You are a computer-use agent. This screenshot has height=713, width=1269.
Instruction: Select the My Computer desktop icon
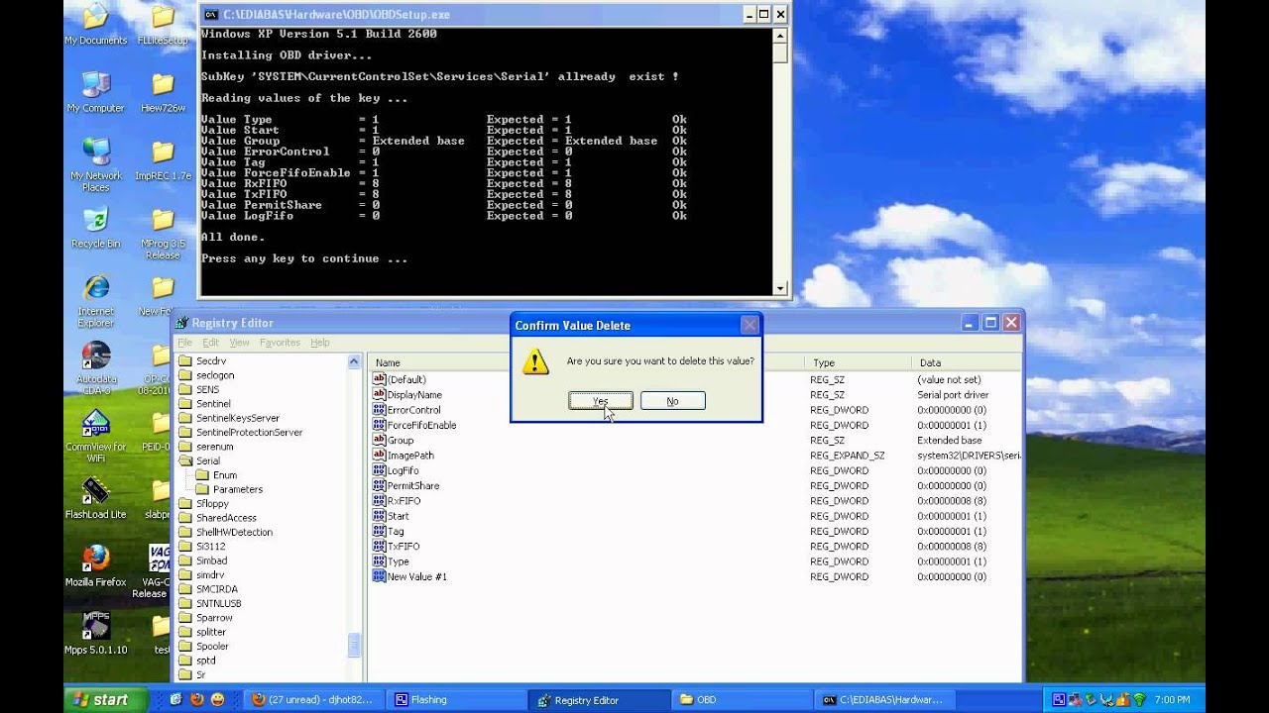(96, 92)
